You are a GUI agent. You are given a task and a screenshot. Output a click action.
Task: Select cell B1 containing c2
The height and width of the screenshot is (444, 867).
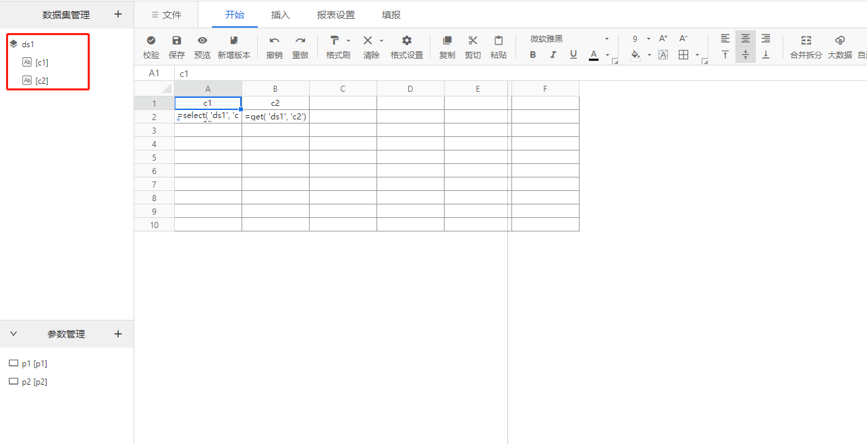pos(275,103)
